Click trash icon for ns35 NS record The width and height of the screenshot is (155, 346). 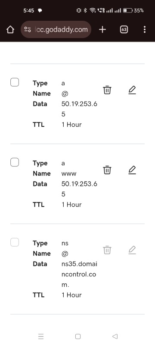tap(107, 250)
